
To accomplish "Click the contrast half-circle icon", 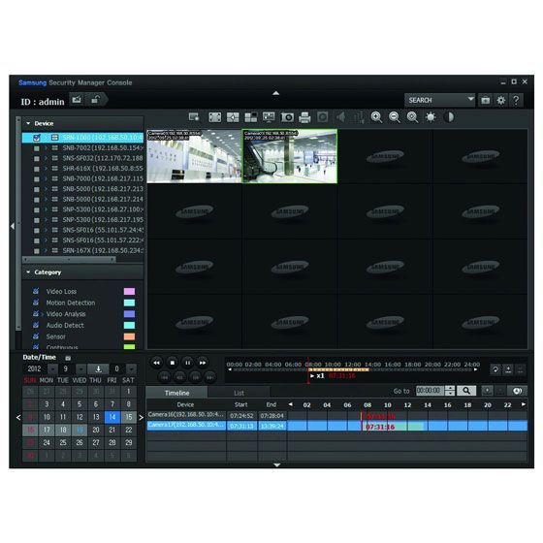I will pos(449,117).
